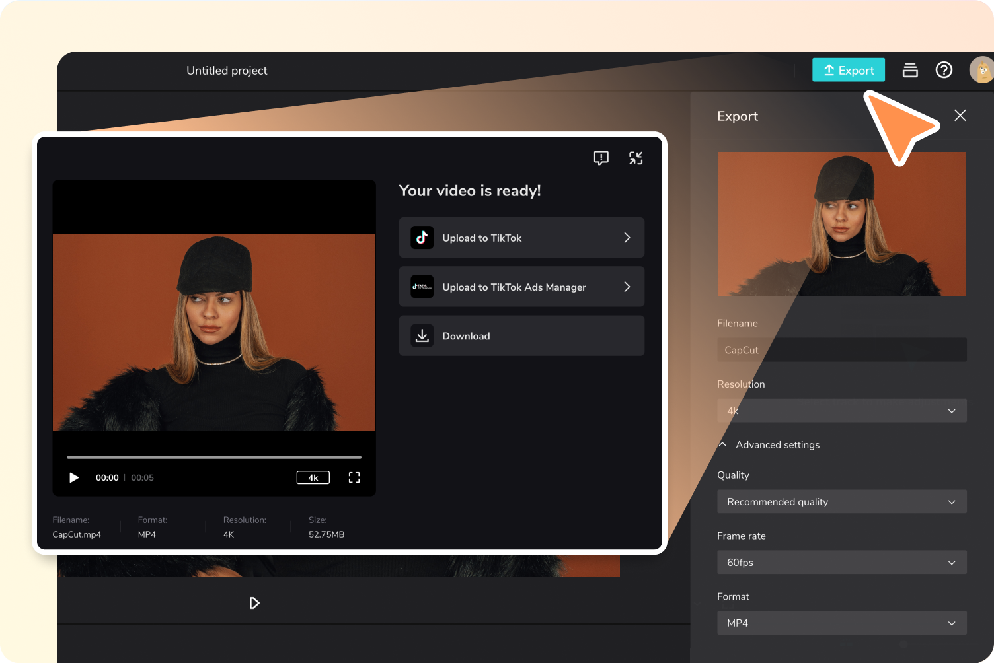
Task: Click the TikTok logo icon
Action: 422,238
